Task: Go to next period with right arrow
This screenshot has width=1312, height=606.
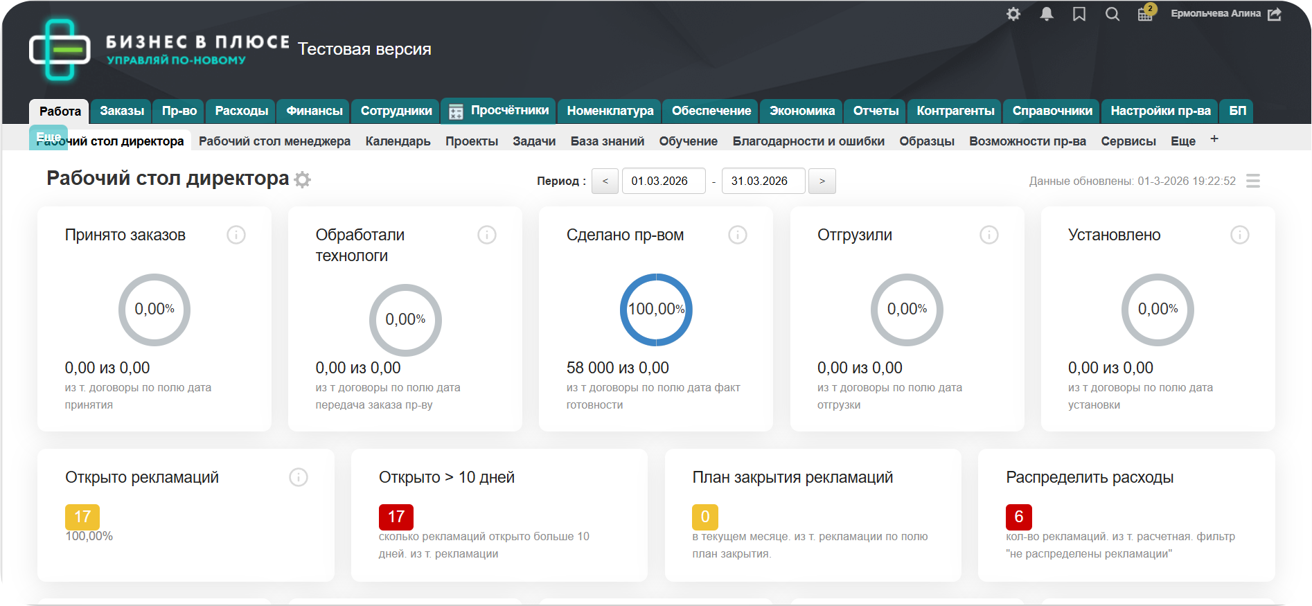Action: (822, 181)
